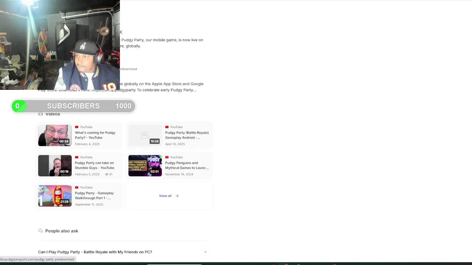Open "Pudgy Party - Gameplay Walkthrough Part 1" title
Image resolution: width=472 pixels, height=265 pixels.
tap(94, 195)
